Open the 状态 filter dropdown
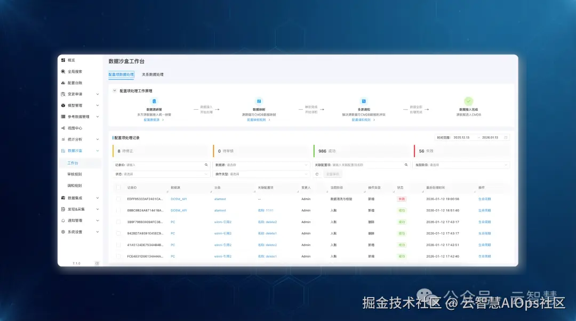Screen dimensions: 576x321 pyautogui.click(x=160, y=172)
